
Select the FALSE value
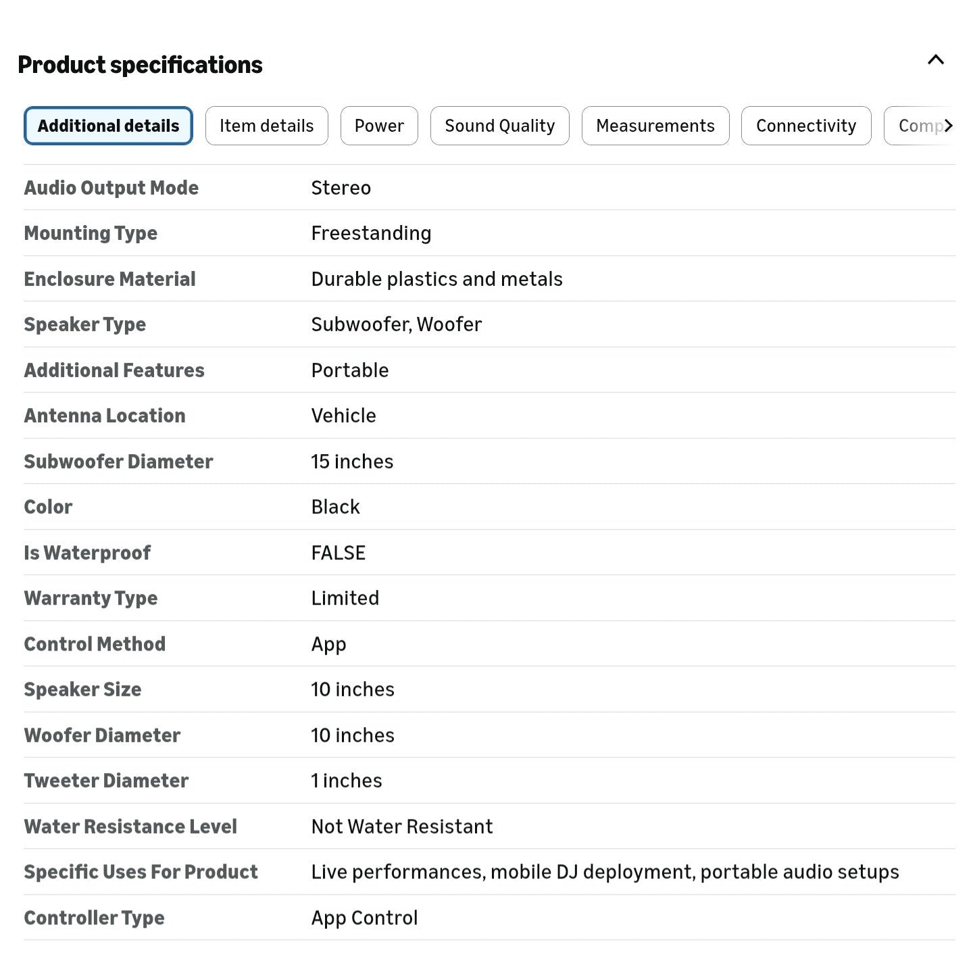point(338,553)
